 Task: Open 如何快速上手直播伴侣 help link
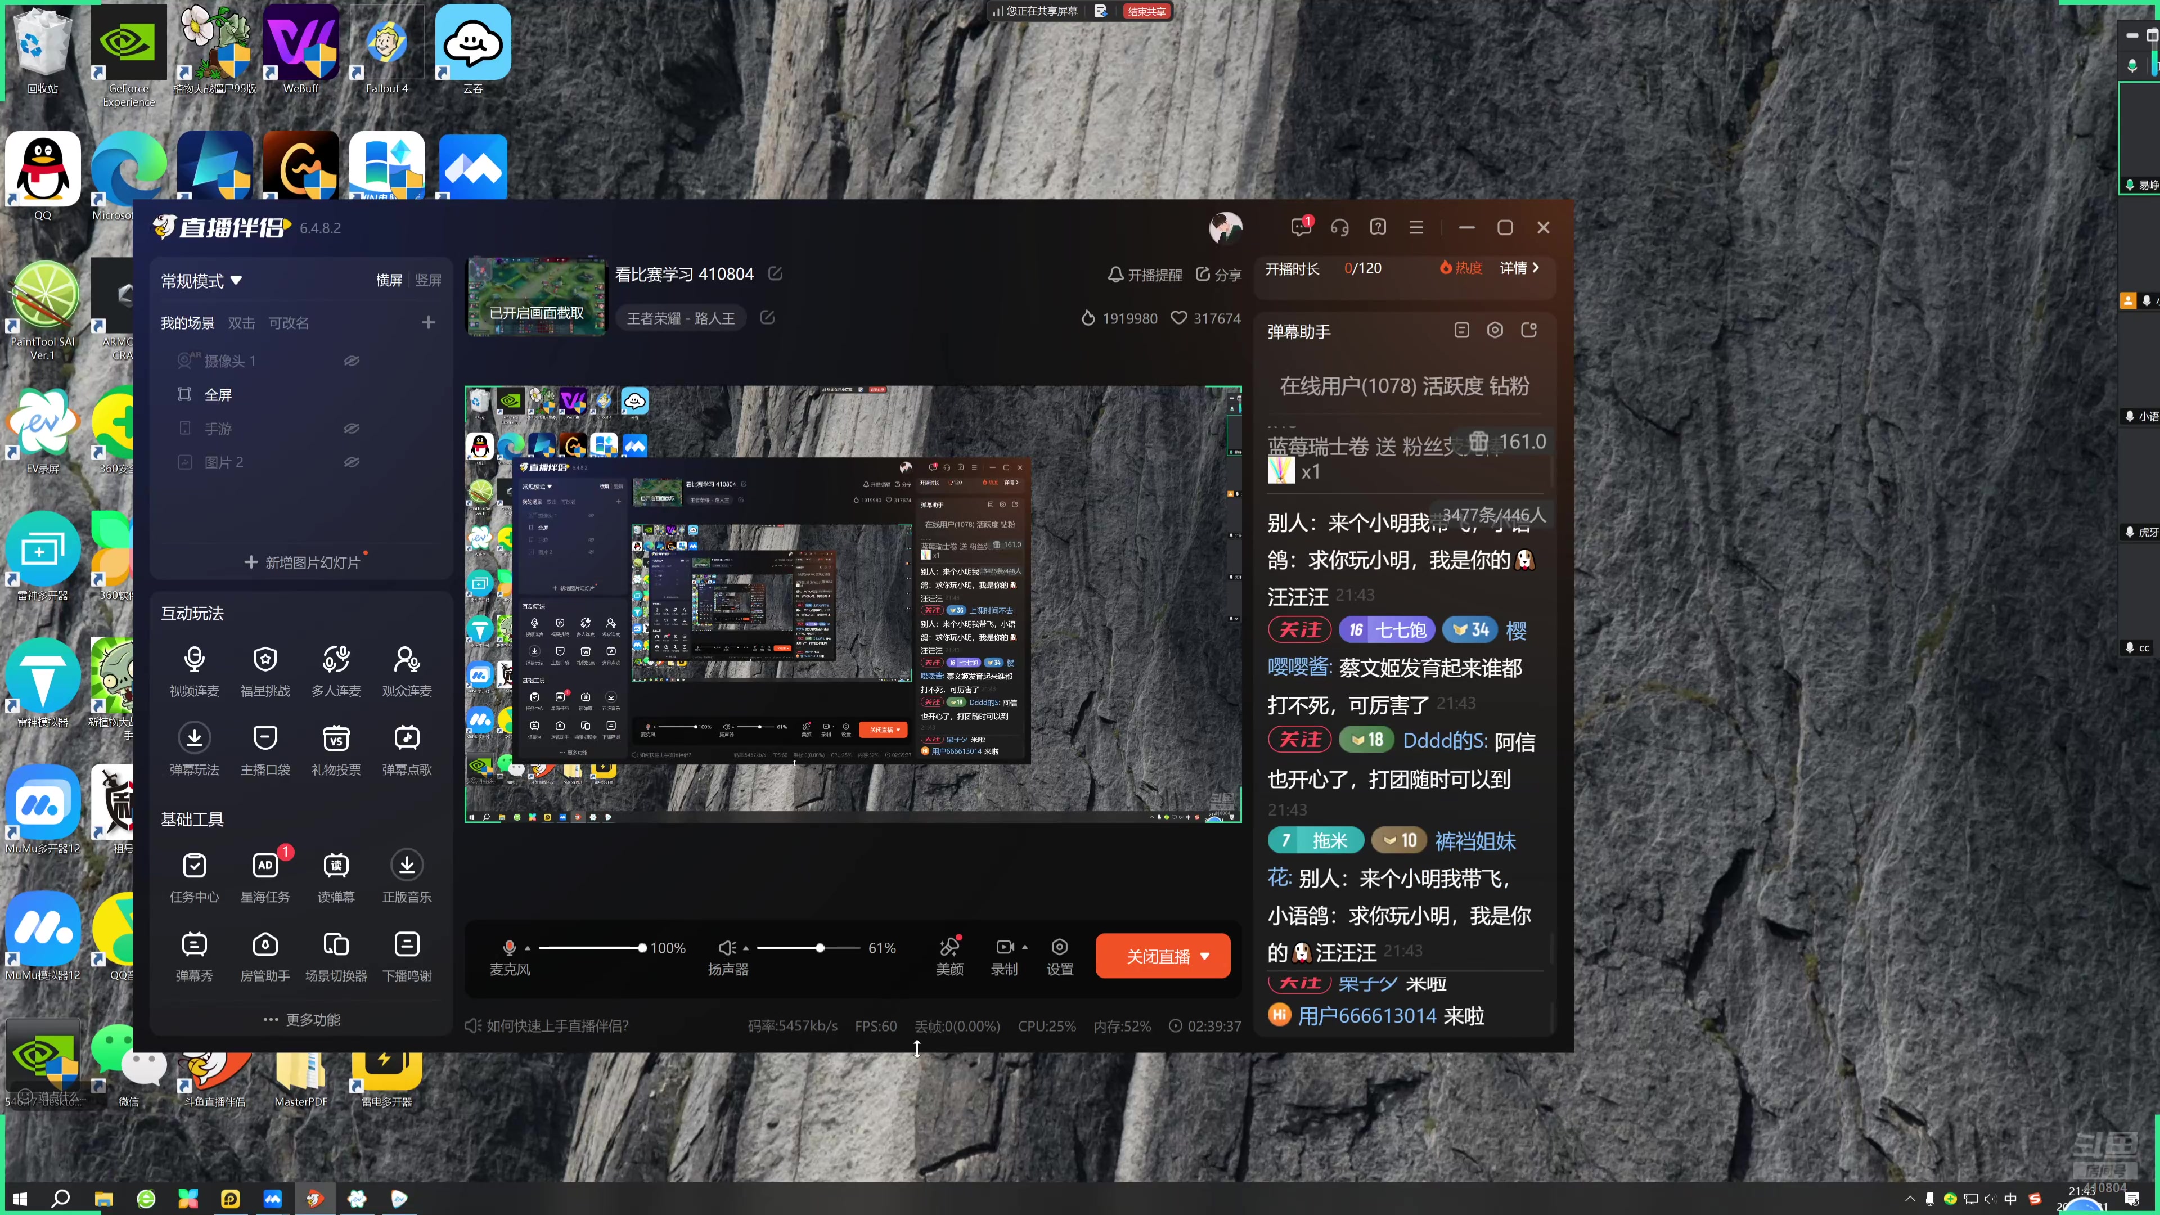click(547, 1025)
